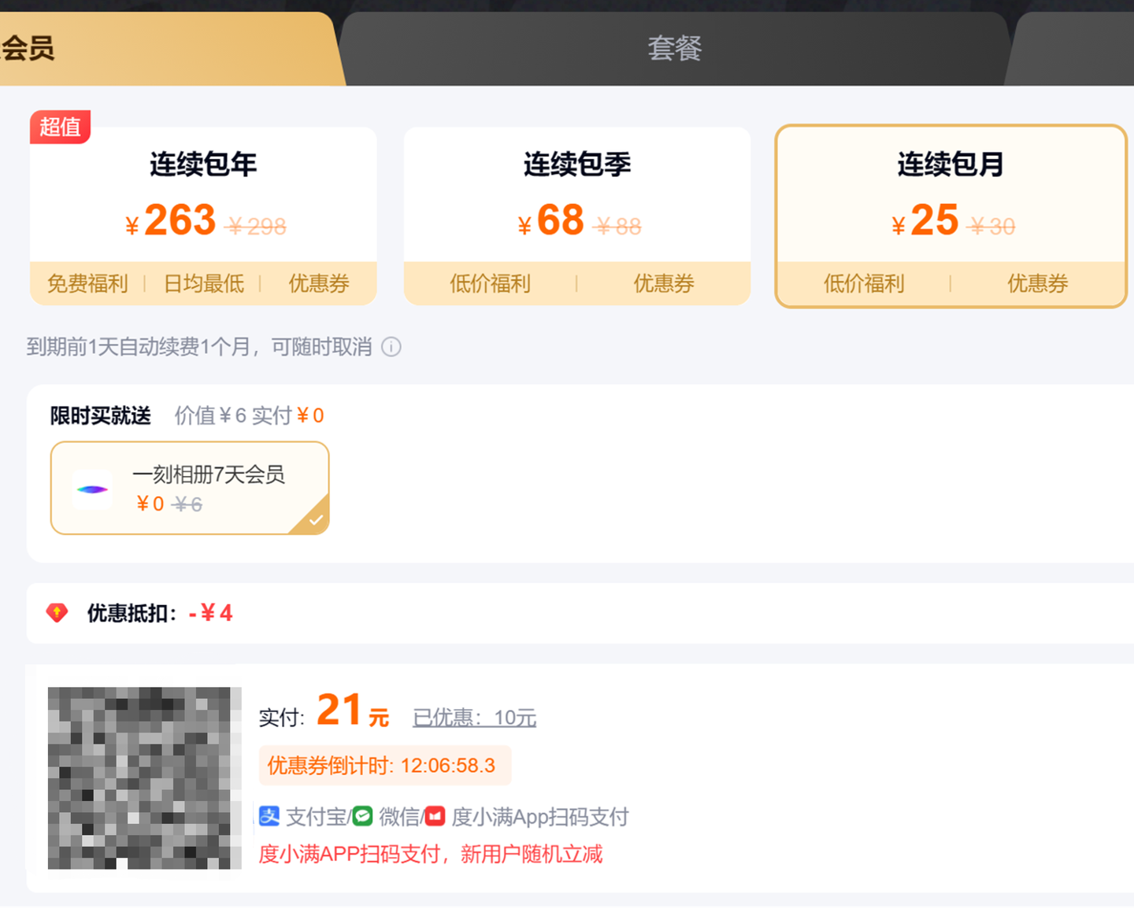Click the 超值 badge on the annual plan

(x=60, y=127)
